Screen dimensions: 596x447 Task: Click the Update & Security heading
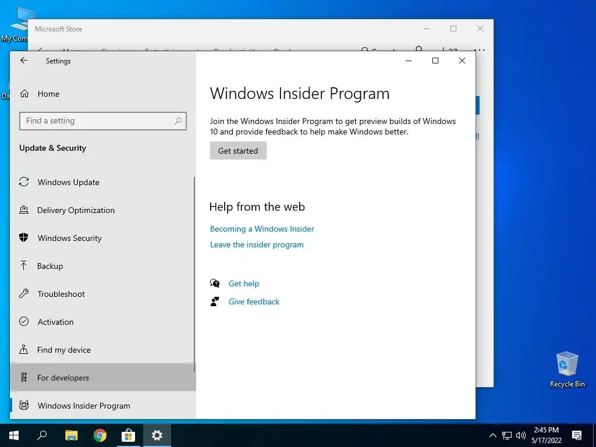tap(52, 148)
